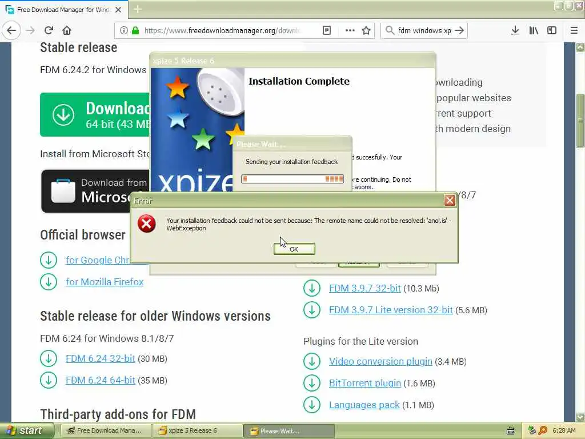Click download icon beside FDM 6.24 64-bit
The image size is (585, 439).
click(49, 380)
